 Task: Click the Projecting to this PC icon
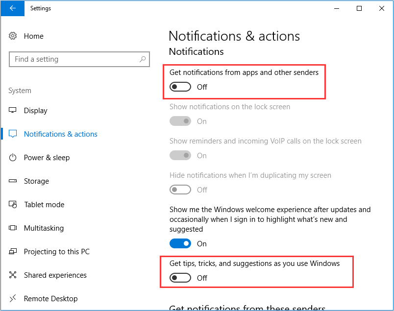coord(14,251)
